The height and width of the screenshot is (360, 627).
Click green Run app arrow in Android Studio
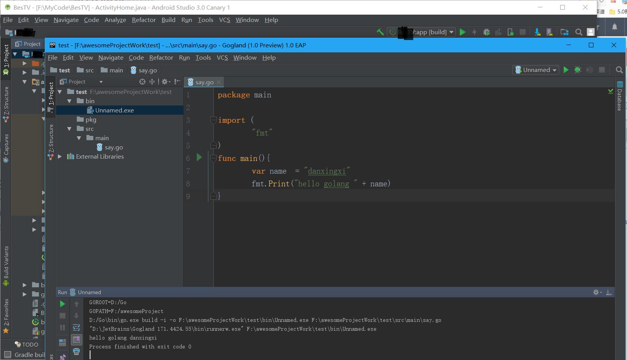point(463,32)
